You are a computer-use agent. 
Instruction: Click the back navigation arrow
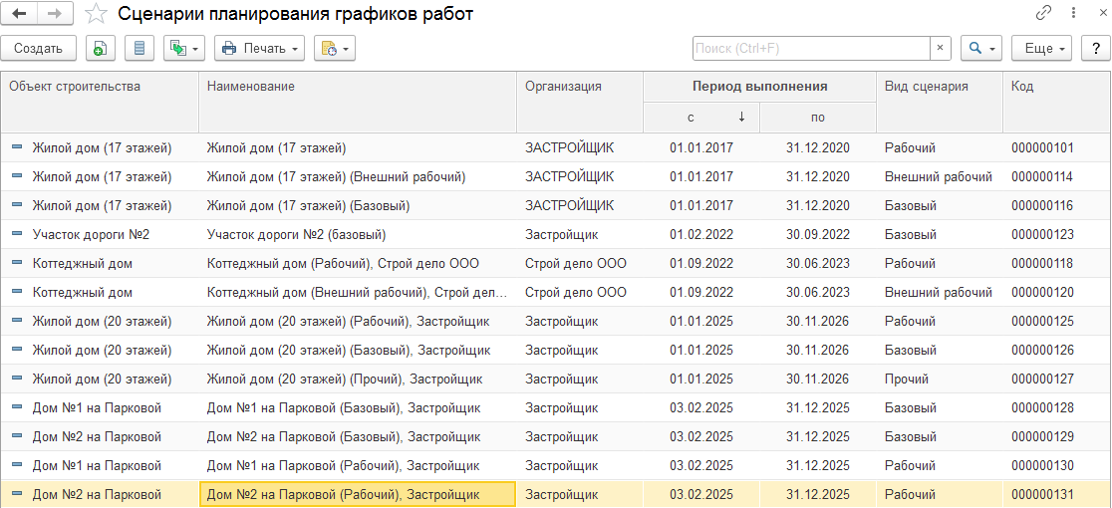pos(19,14)
